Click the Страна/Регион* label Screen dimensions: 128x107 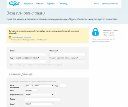(x=17, y=95)
